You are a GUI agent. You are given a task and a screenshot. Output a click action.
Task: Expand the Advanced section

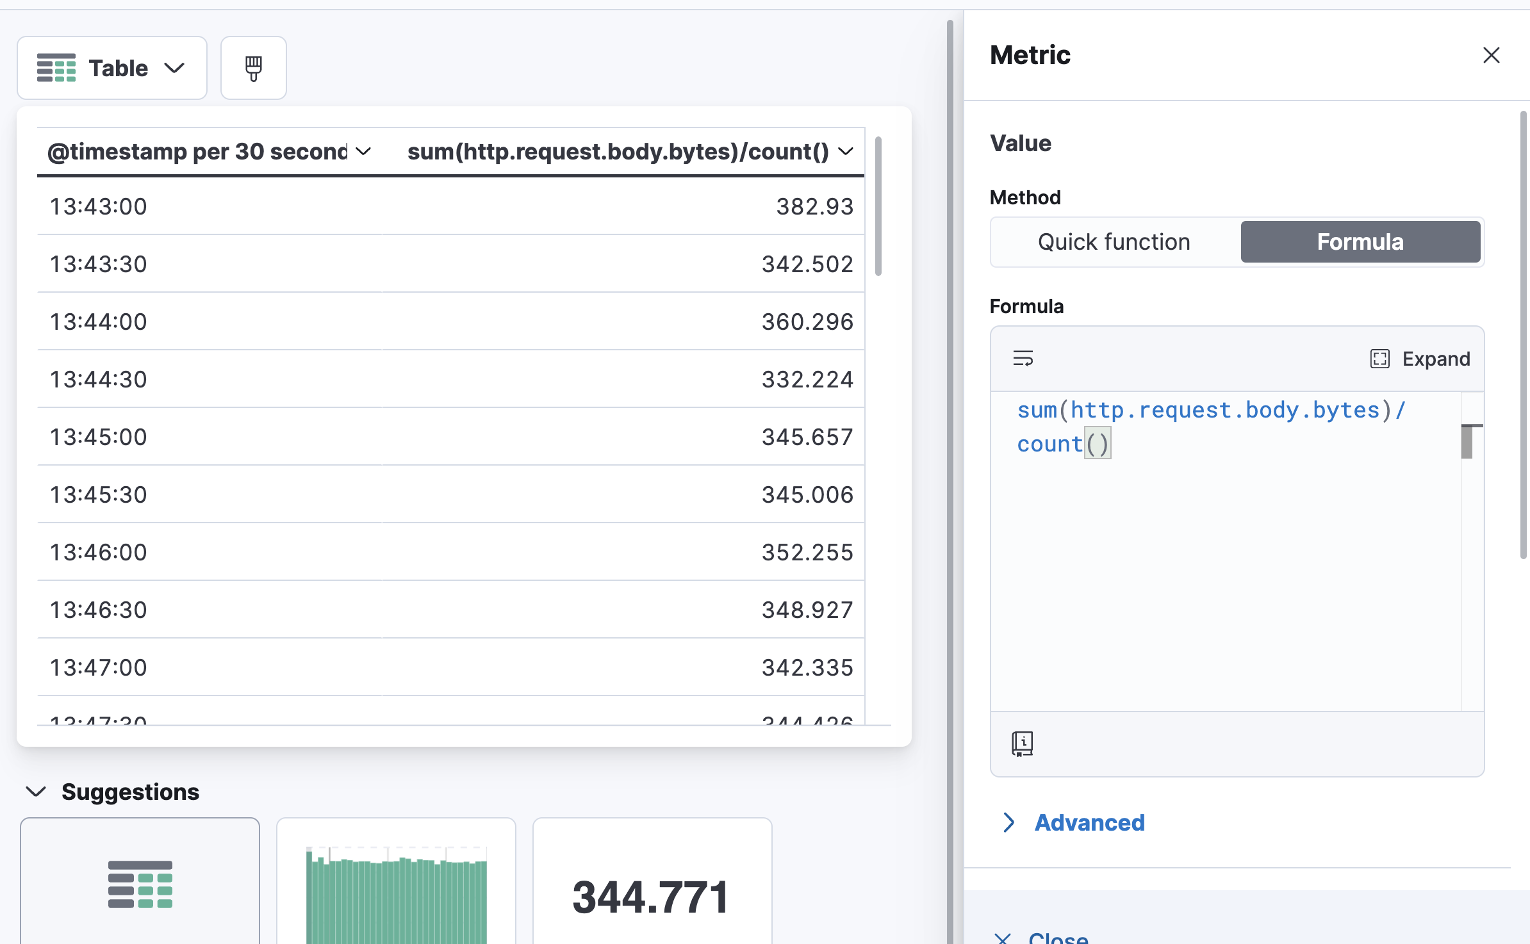pyautogui.click(x=1089, y=822)
